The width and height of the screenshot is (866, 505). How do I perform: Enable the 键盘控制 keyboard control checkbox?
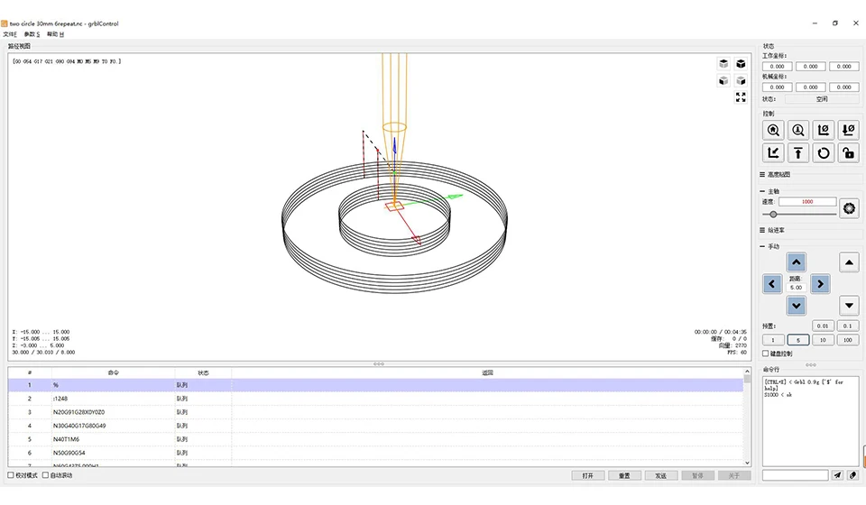point(766,353)
